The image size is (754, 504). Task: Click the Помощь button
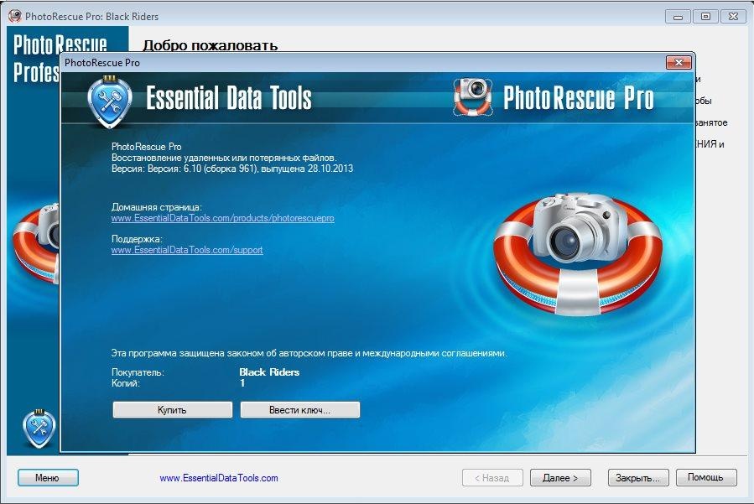(706, 477)
